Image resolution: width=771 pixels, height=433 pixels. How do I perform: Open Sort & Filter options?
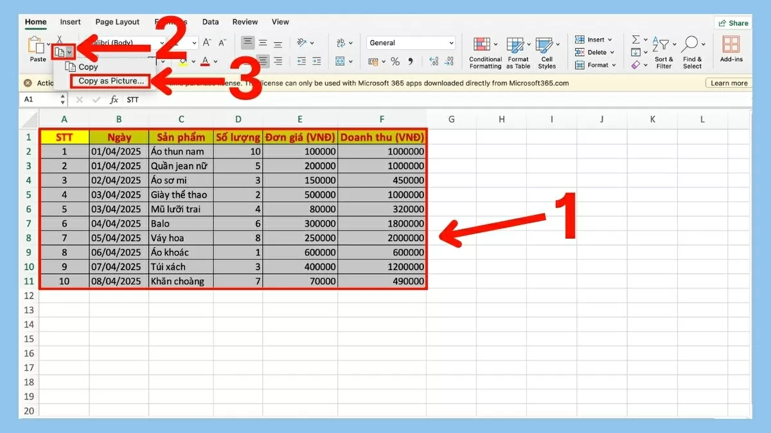(x=663, y=45)
